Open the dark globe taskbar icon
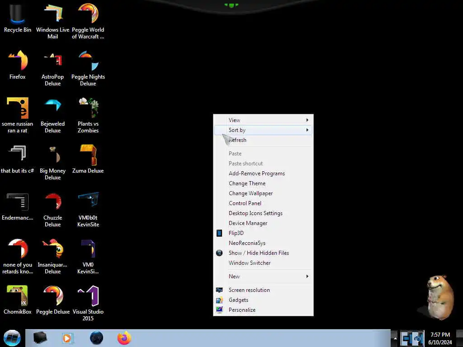The image size is (463, 347). (x=96, y=338)
